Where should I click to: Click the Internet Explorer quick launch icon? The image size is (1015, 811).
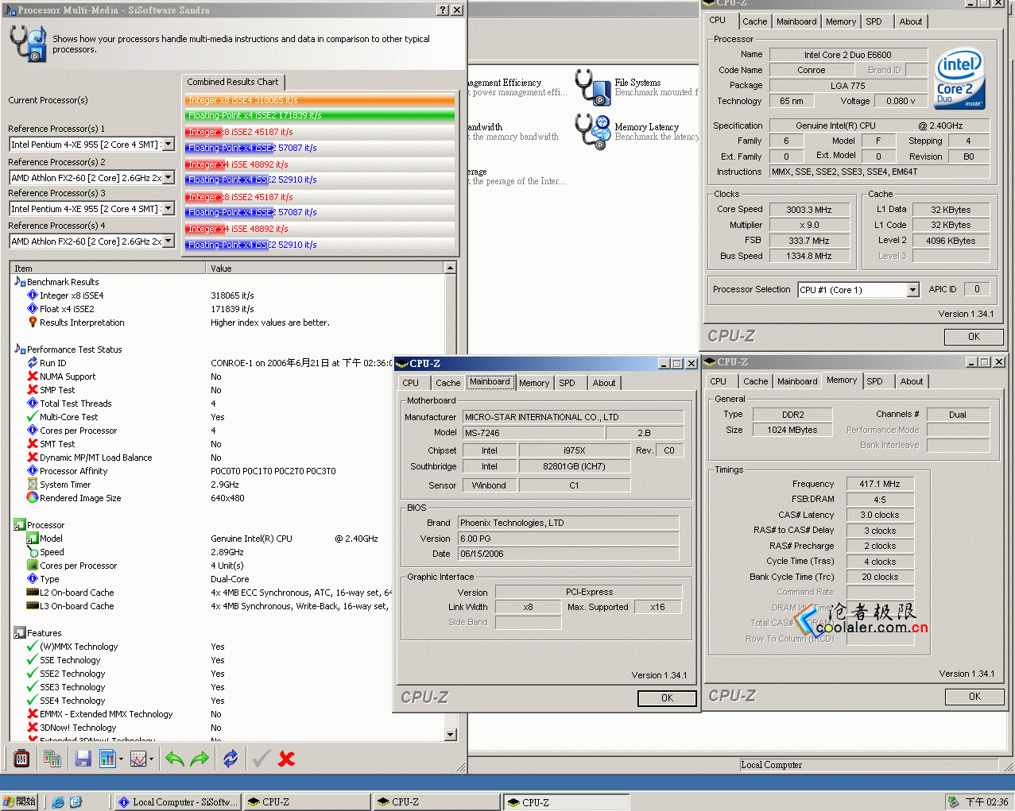click(58, 802)
